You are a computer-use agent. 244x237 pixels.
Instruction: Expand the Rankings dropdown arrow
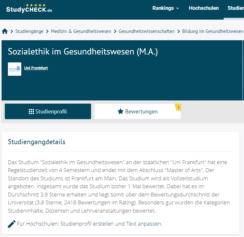click(178, 9)
